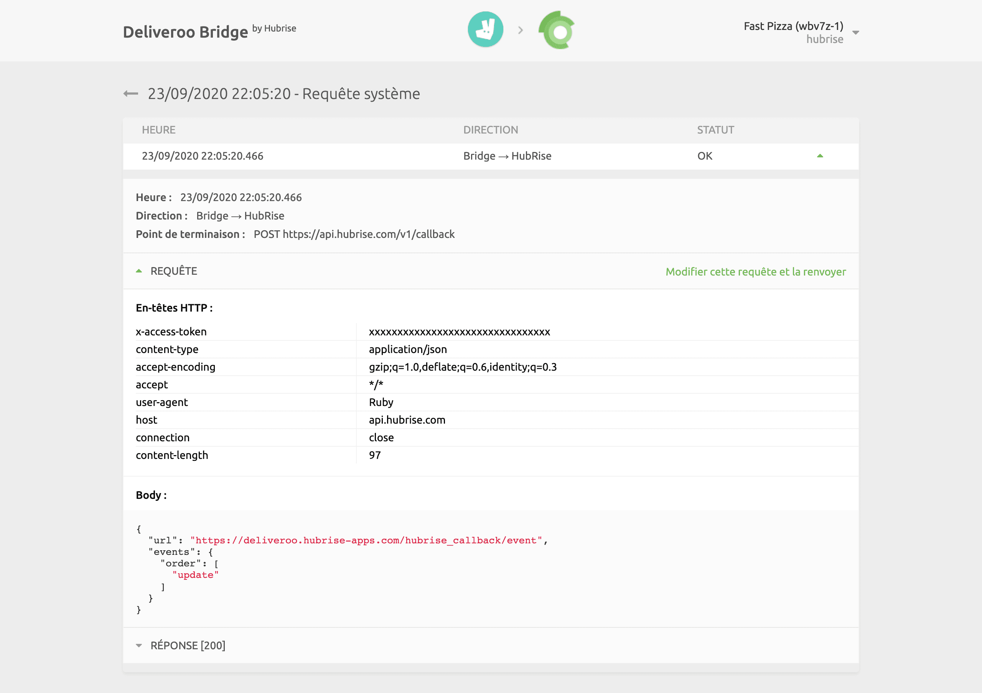Collapse the log row with green arrow
The image size is (982, 693).
(x=820, y=156)
